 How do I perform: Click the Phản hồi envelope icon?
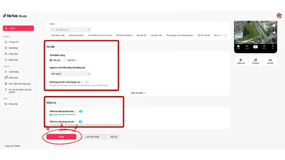(6, 104)
